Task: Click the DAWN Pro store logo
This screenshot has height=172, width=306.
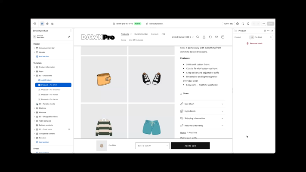Action: (98, 37)
